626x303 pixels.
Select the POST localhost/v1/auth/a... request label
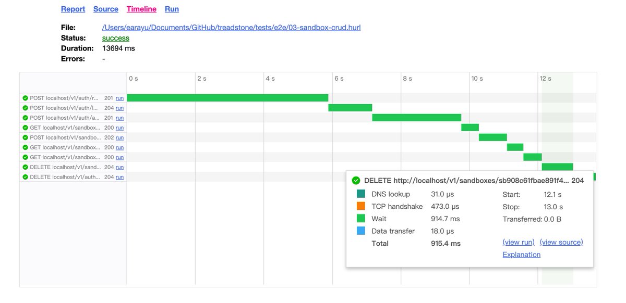tap(64, 118)
